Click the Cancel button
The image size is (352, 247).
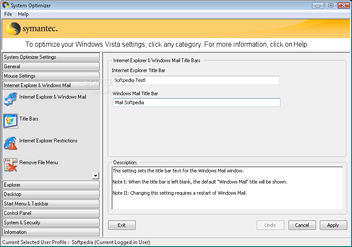click(x=302, y=225)
